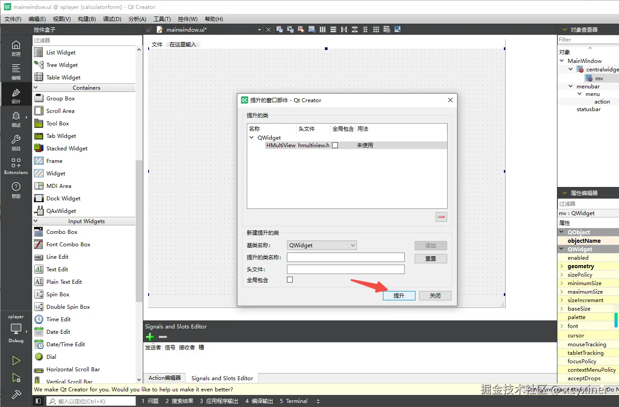619x407 pixels.
Task: Open the 4 编译输出 output pane
Action: click(259, 401)
